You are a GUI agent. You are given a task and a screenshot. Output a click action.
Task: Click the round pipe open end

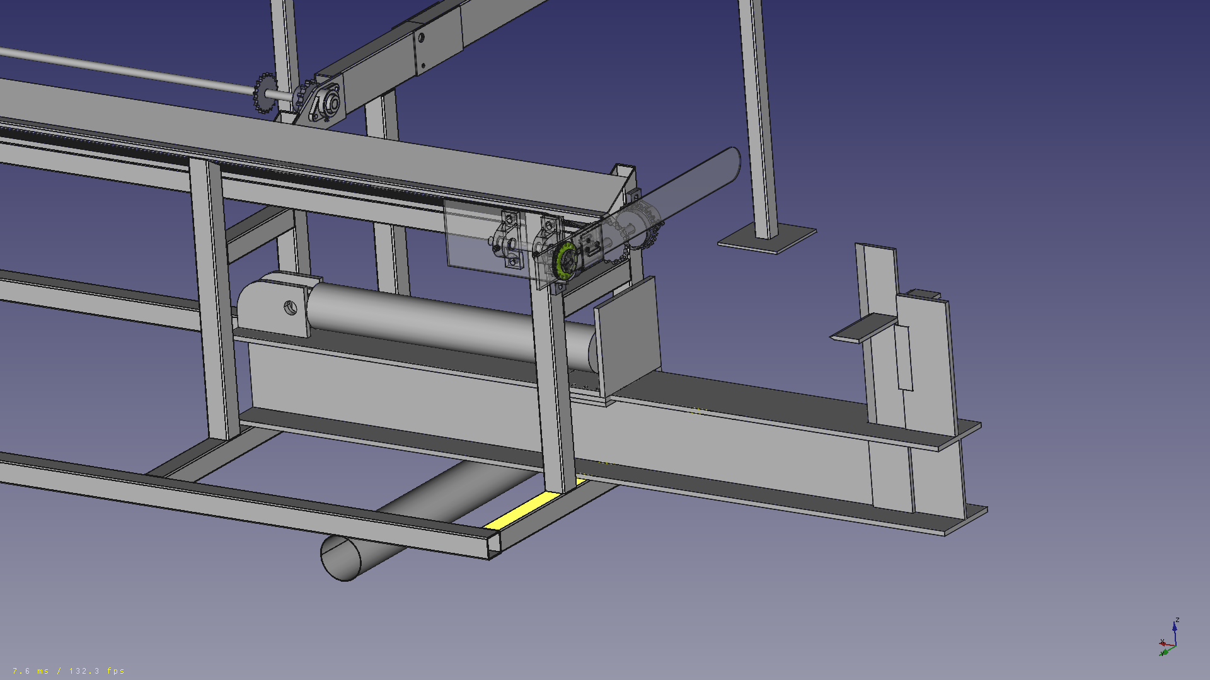coord(341,557)
